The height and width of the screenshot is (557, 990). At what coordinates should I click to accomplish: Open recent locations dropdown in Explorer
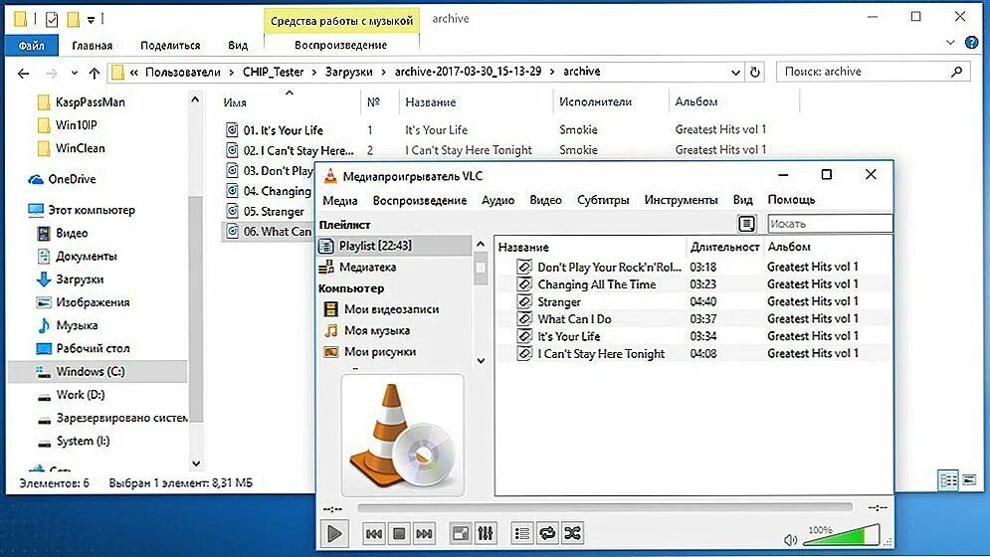75,74
